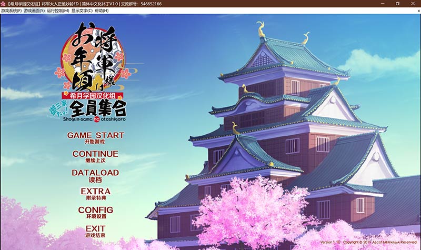Open the 游戏系统(F) menu
This screenshot has width=421, height=250.
click(x=12, y=11)
